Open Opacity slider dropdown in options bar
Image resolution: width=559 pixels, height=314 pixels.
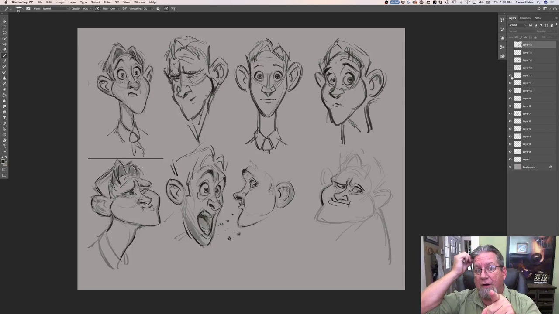[x=91, y=9]
